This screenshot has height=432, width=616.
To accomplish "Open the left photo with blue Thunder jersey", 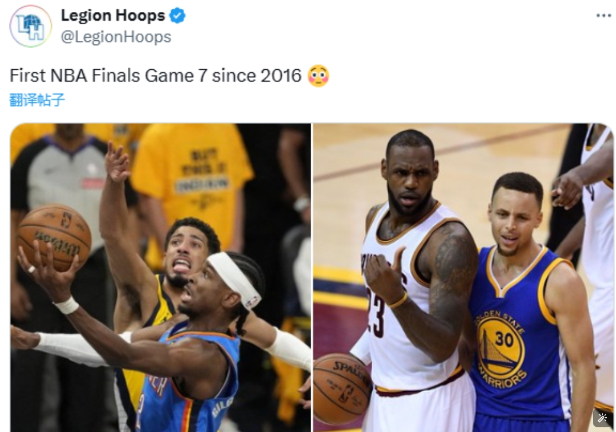I will 160,278.
